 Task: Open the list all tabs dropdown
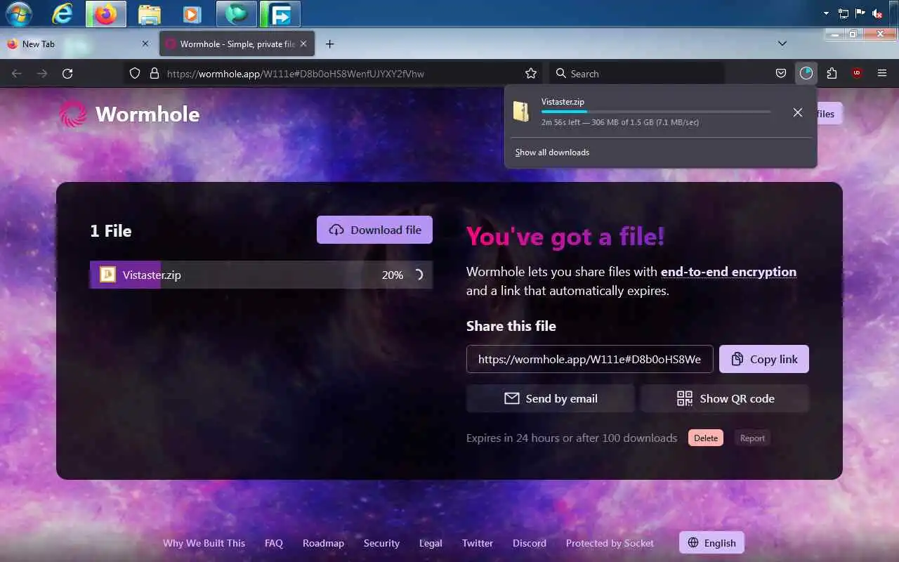pos(782,44)
